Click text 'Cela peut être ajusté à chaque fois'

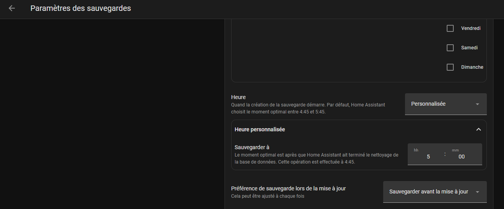point(268,196)
